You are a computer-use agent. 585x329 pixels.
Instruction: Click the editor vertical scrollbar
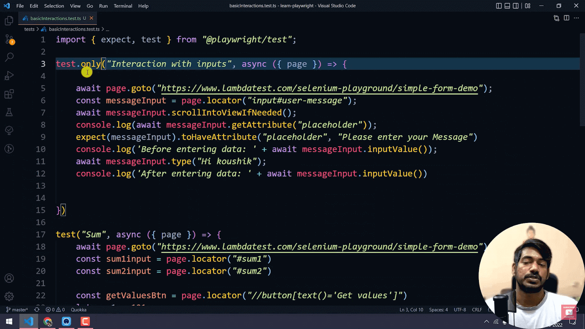tap(582, 80)
